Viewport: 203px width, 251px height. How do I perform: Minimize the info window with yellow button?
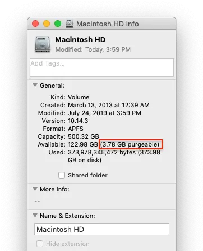tap(47, 24)
